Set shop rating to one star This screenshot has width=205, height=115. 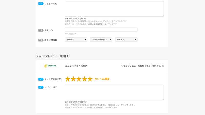coord(68,79)
